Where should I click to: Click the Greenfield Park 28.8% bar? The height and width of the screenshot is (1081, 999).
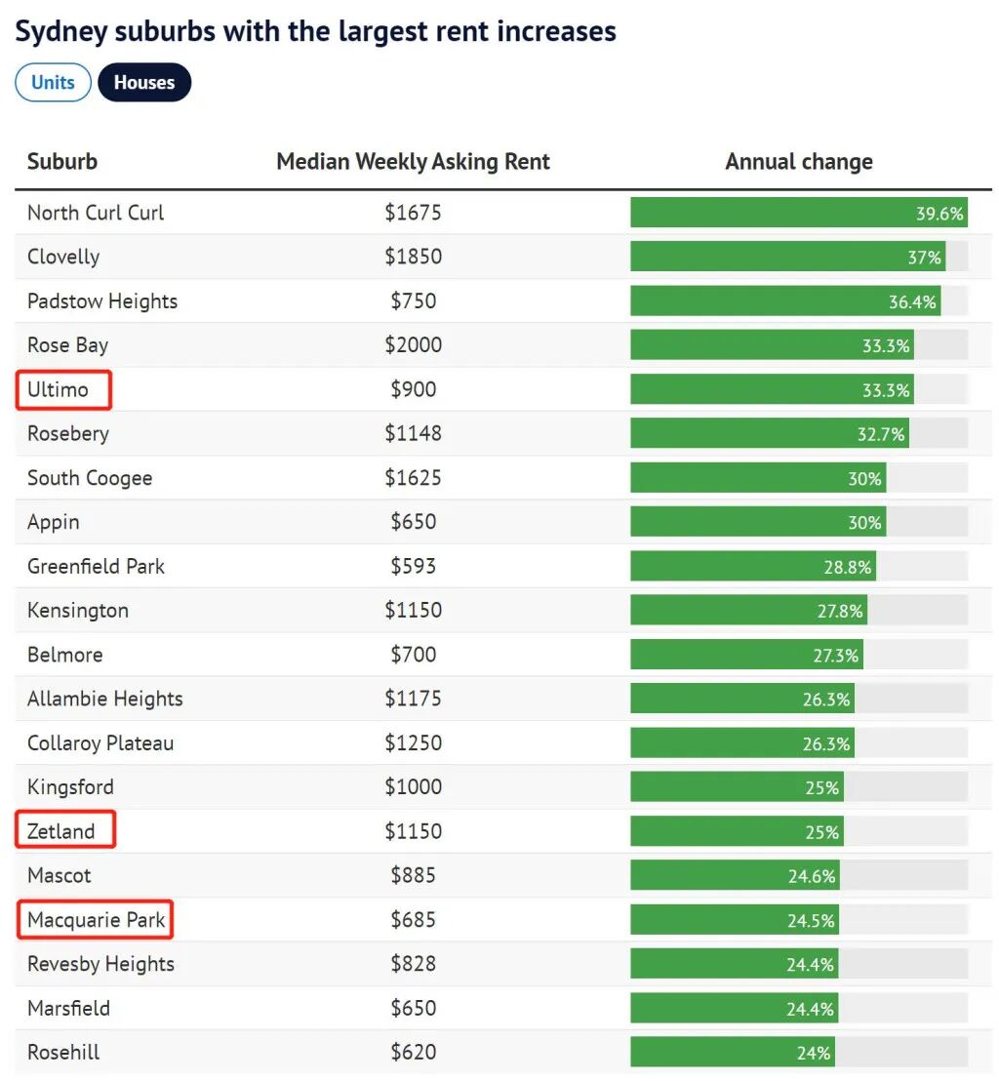click(x=752, y=567)
